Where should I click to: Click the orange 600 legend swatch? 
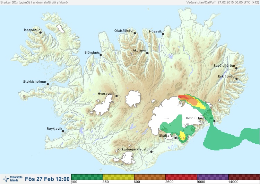coord(150,177)
